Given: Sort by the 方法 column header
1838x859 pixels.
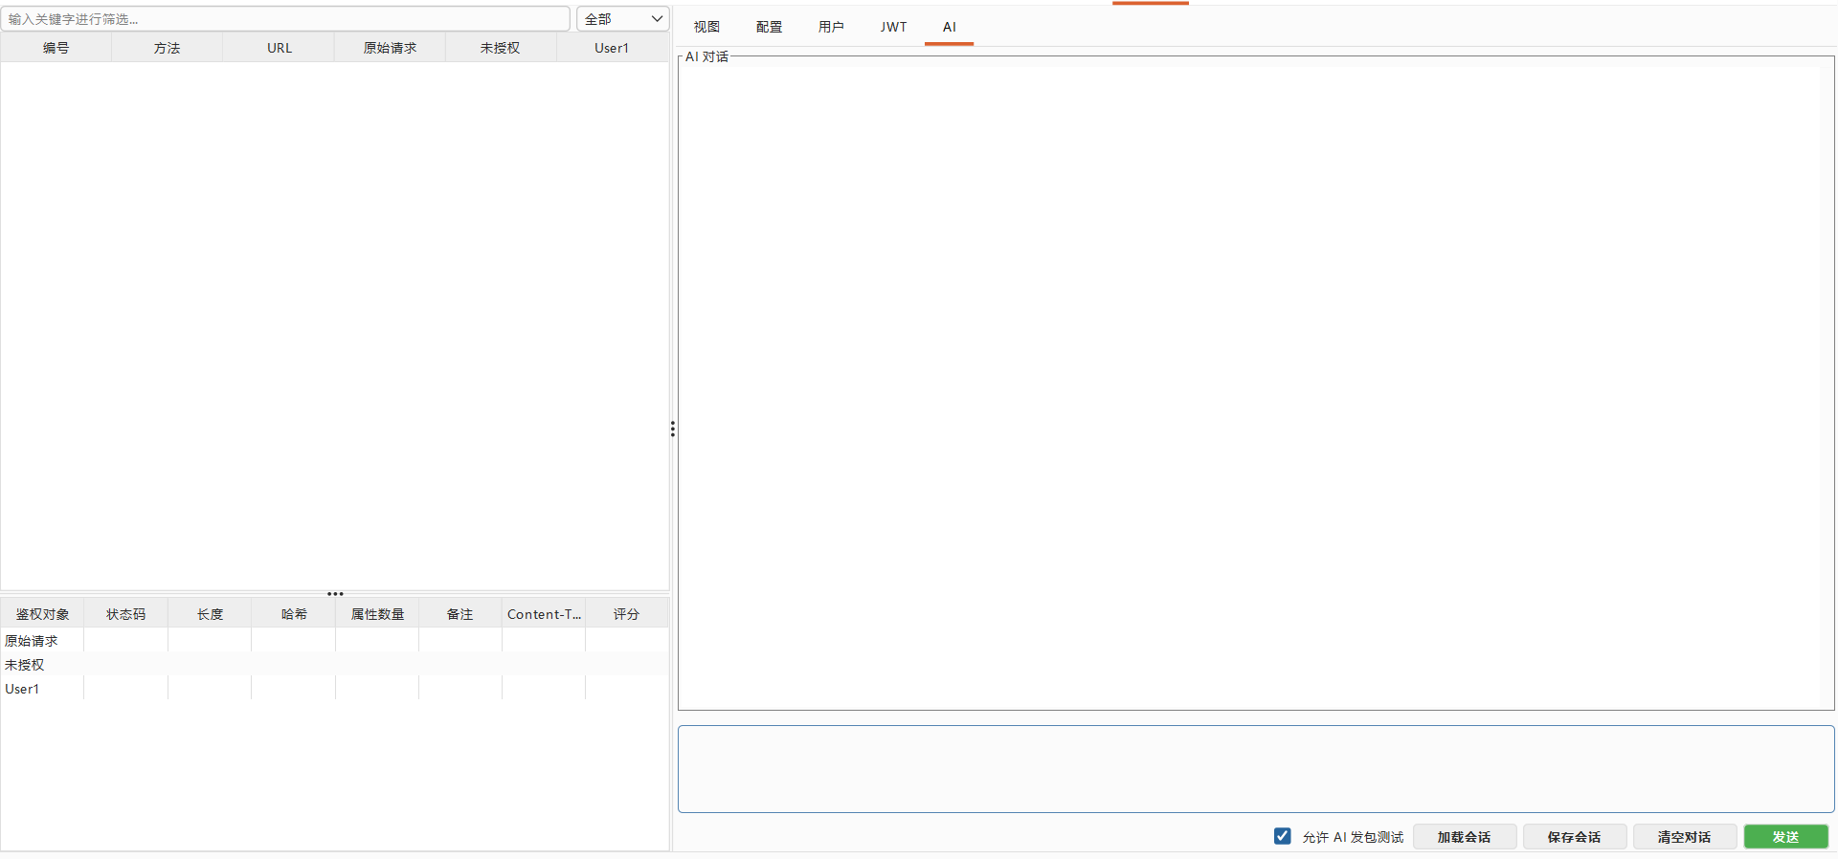Looking at the screenshot, I should 167,48.
